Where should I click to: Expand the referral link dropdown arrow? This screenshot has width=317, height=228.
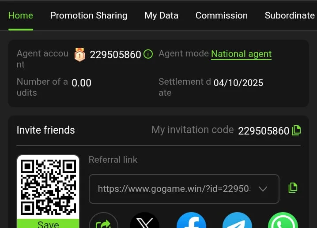tap(263, 189)
